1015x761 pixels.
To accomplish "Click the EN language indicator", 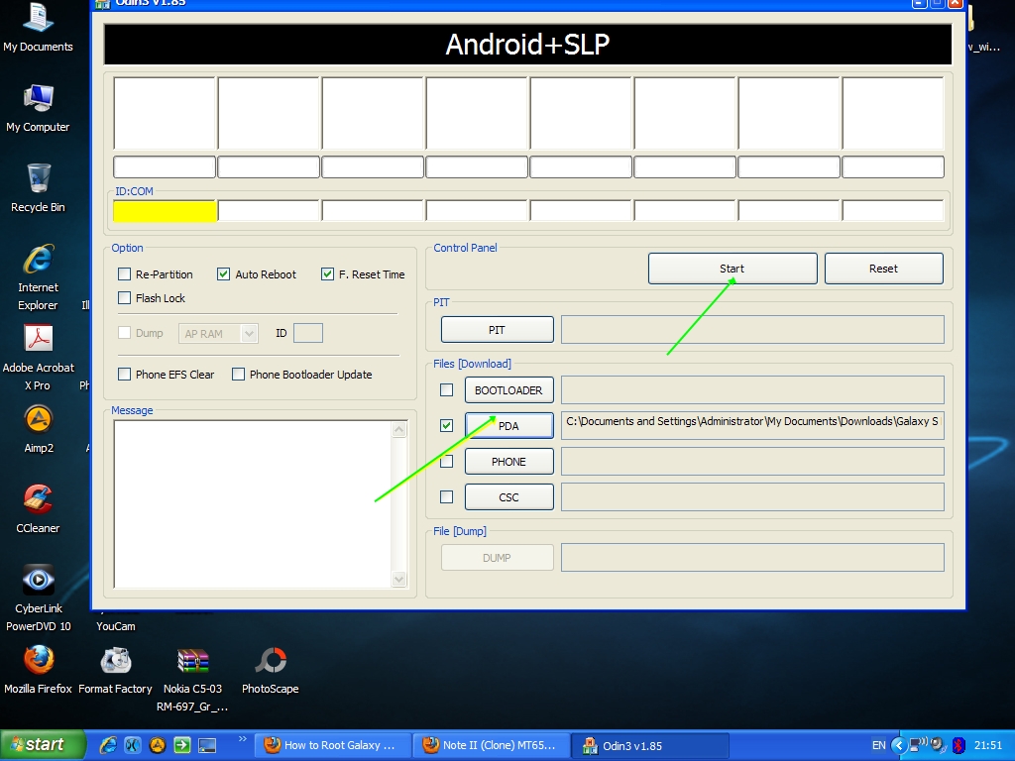I will coord(878,745).
